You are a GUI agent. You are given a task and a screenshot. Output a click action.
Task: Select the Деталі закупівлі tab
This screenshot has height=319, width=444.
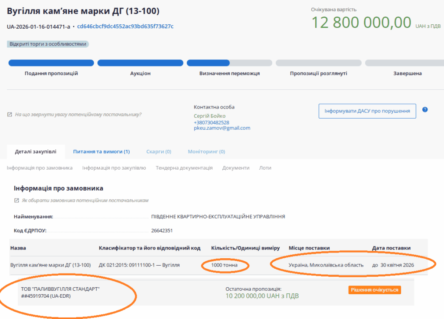point(36,152)
